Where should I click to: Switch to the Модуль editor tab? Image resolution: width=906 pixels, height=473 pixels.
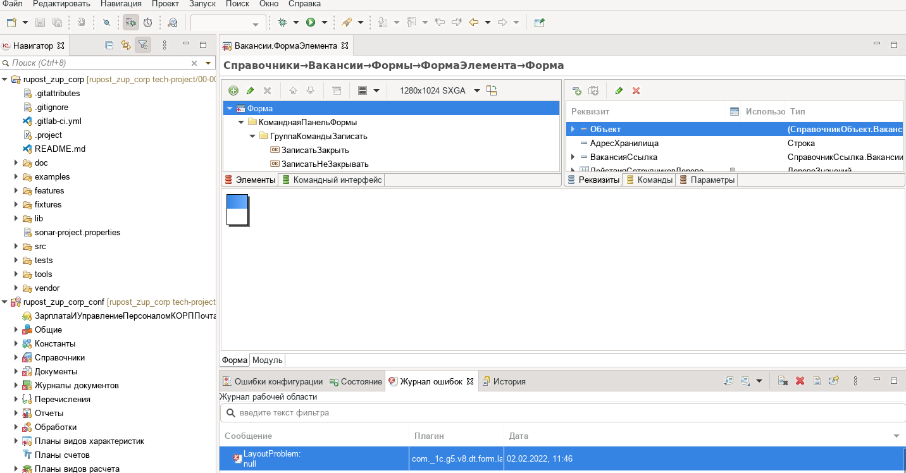tap(267, 360)
